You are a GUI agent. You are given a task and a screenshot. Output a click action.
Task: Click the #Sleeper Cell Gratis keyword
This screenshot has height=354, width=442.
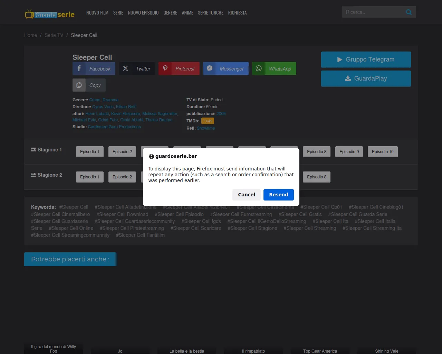tap(300, 214)
